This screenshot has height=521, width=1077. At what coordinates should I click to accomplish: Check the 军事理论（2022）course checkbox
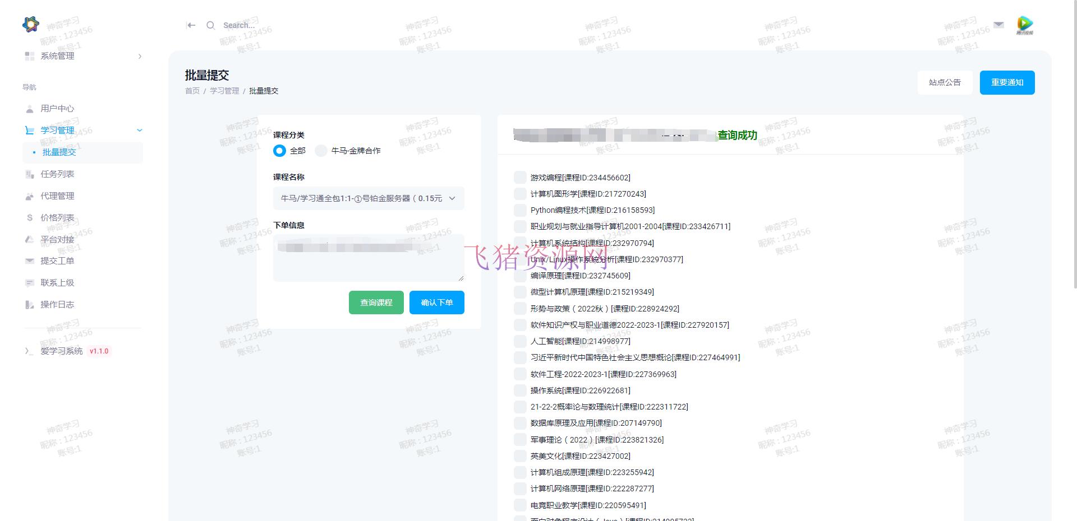point(520,440)
